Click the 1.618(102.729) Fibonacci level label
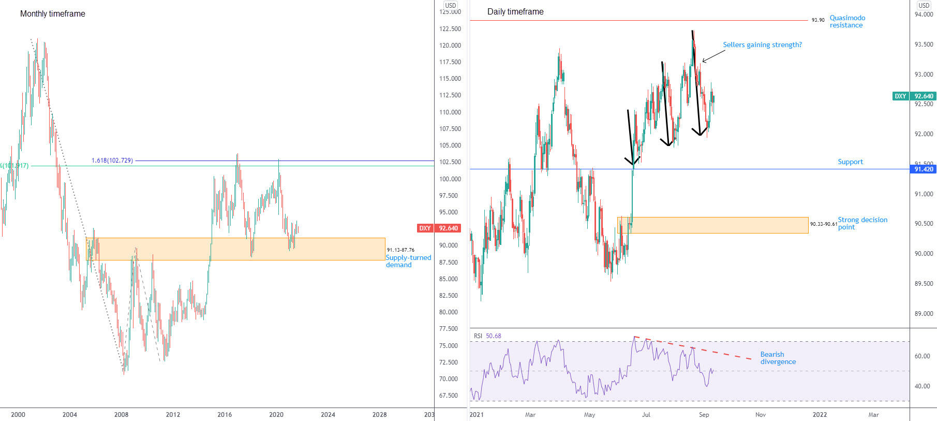 click(x=112, y=161)
